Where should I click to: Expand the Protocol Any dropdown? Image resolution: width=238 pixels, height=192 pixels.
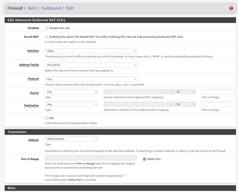point(91,79)
